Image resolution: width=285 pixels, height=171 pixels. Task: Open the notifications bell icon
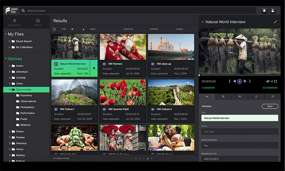point(264,11)
